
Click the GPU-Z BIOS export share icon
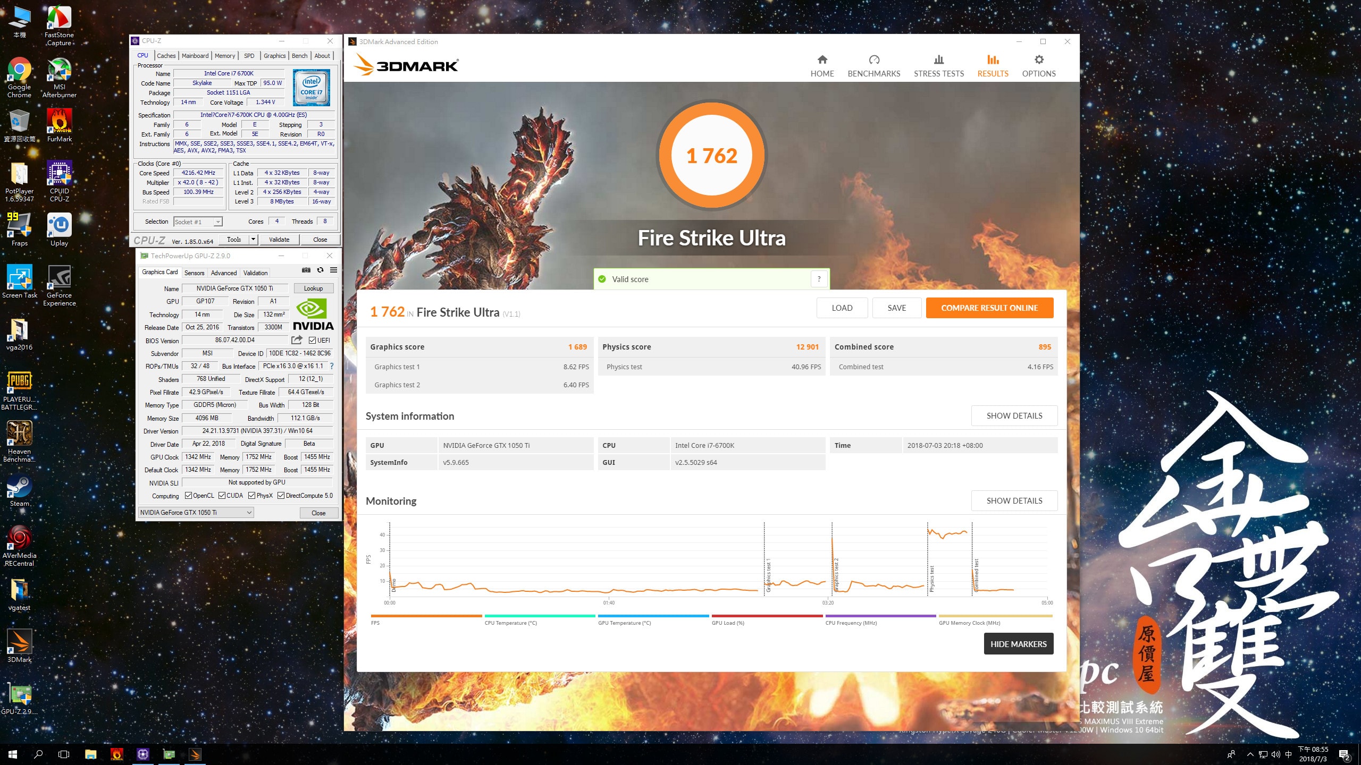coord(297,340)
